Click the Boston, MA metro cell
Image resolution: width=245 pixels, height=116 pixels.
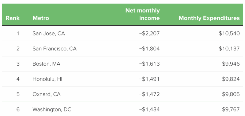(46, 64)
